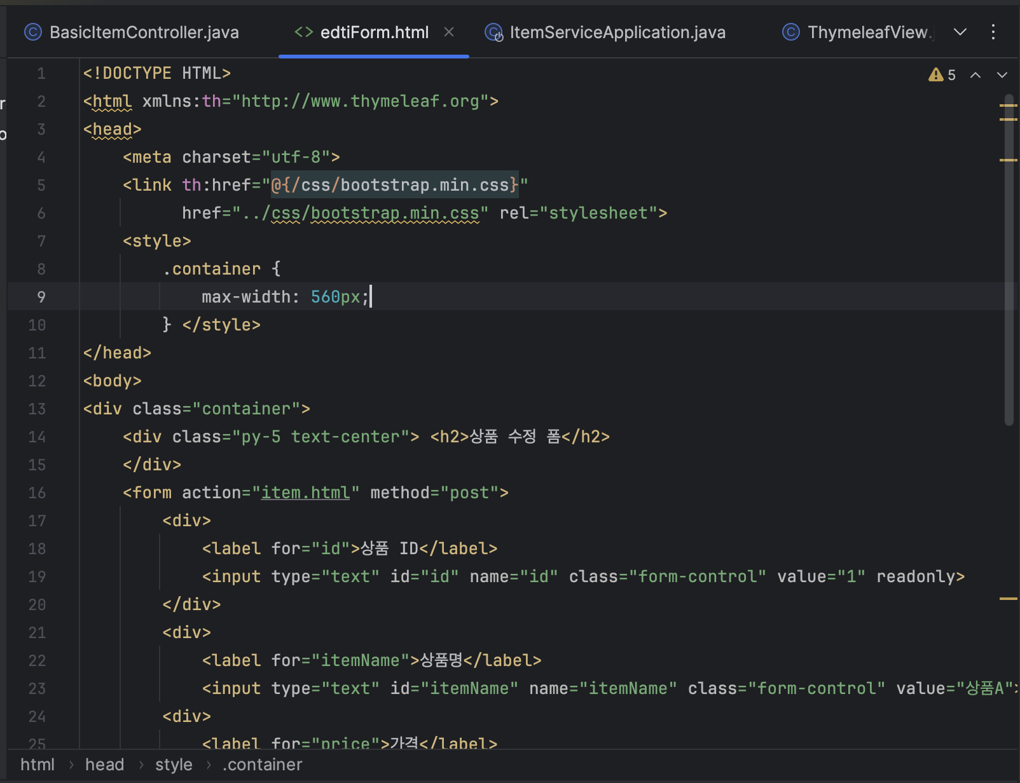
Task: Select the .container breadcrumb
Action: tap(263, 765)
